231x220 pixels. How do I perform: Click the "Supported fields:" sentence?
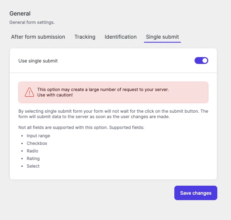pos(81,128)
